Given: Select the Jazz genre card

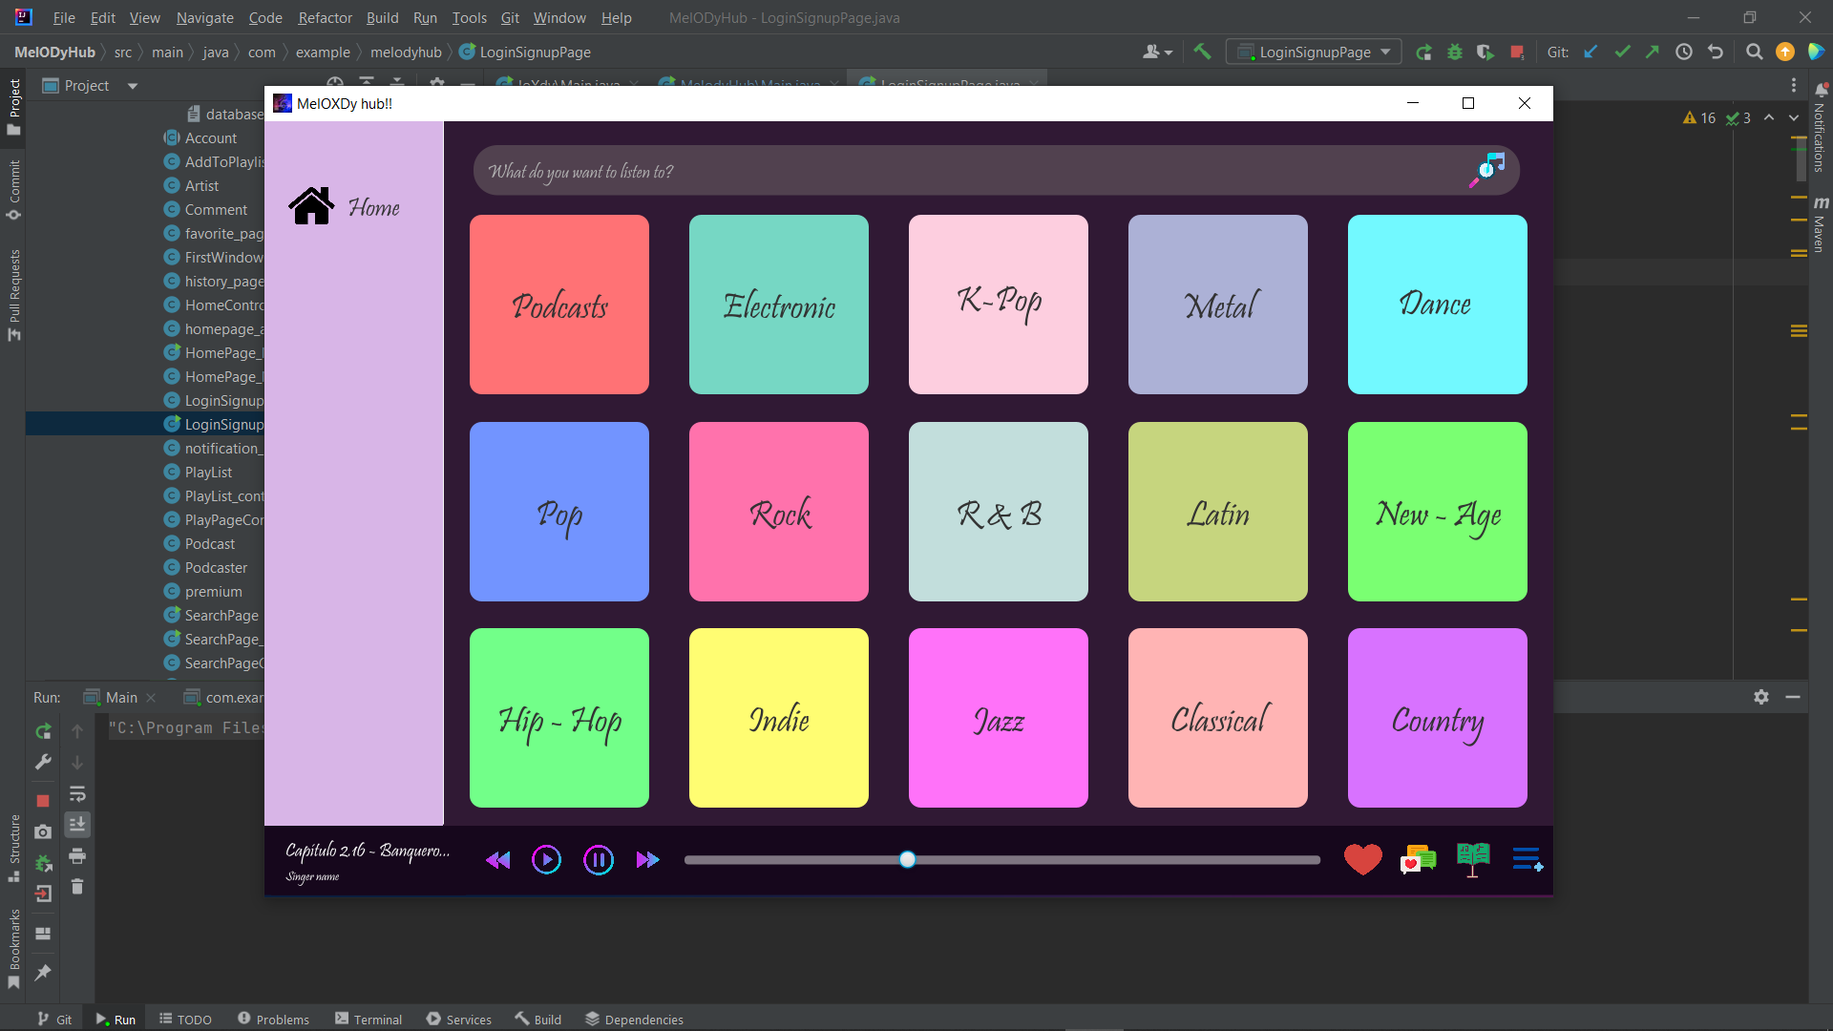Looking at the screenshot, I should pyautogui.click(x=998, y=718).
